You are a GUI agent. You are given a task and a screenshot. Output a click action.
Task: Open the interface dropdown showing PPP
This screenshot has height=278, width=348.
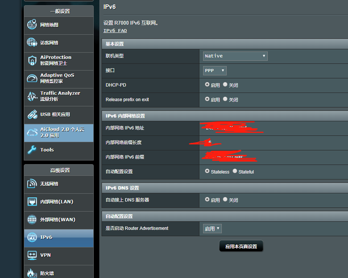pos(215,70)
